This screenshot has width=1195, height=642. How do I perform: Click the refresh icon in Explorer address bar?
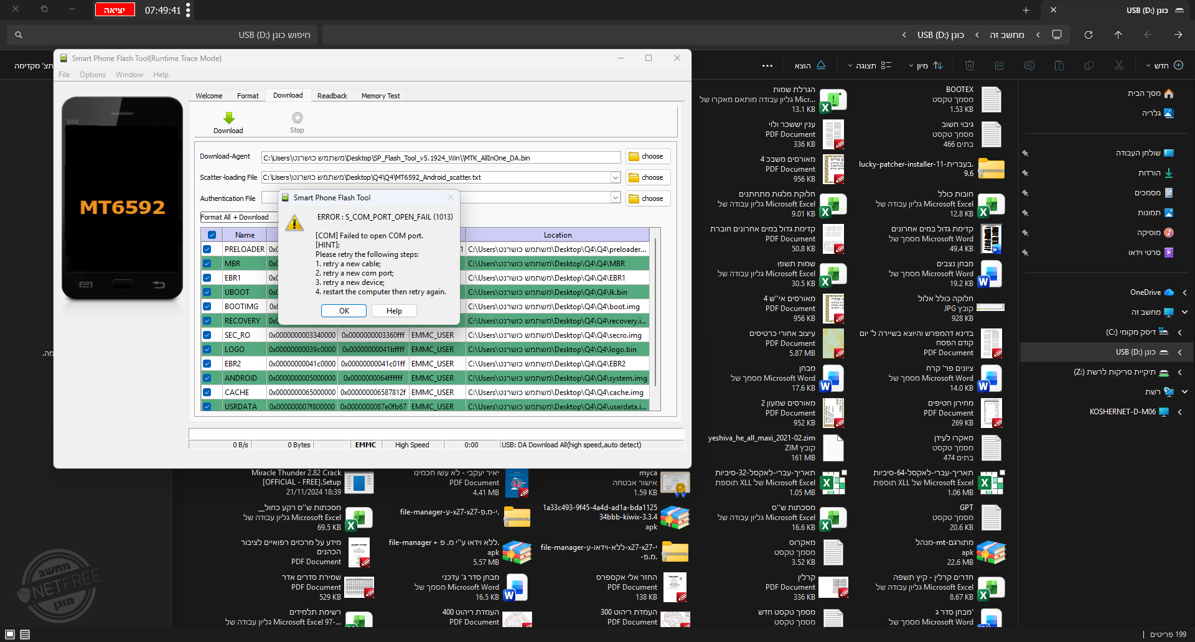[1088, 35]
